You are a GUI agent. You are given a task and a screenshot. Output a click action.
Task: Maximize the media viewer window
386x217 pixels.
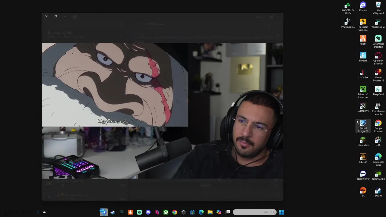[55, 16]
